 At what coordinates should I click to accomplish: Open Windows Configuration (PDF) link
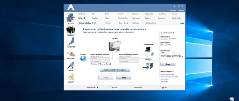[169, 77]
